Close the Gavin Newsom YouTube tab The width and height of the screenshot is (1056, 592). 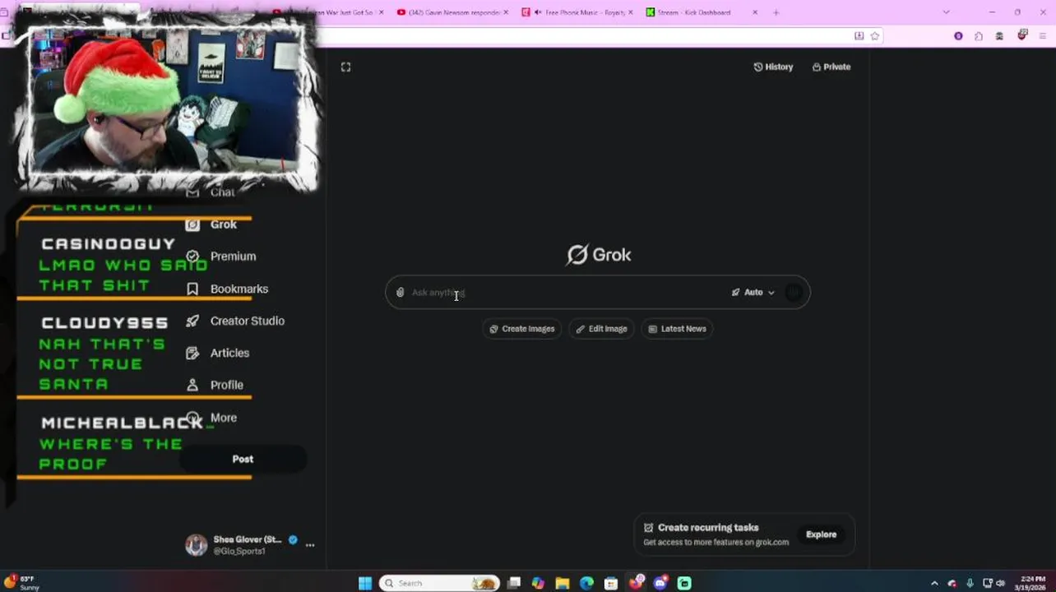(506, 12)
